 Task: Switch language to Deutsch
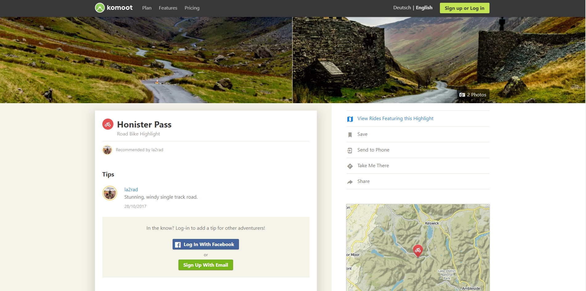coord(402,8)
